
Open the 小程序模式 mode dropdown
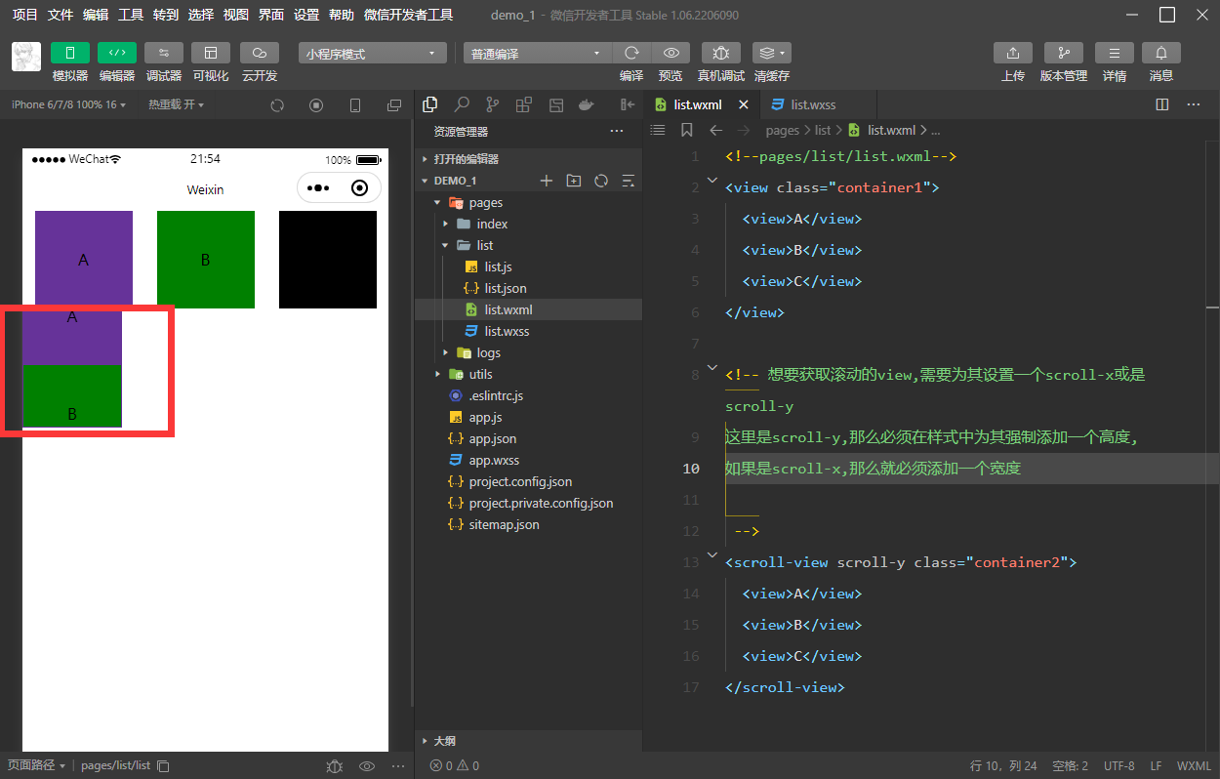tap(372, 54)
